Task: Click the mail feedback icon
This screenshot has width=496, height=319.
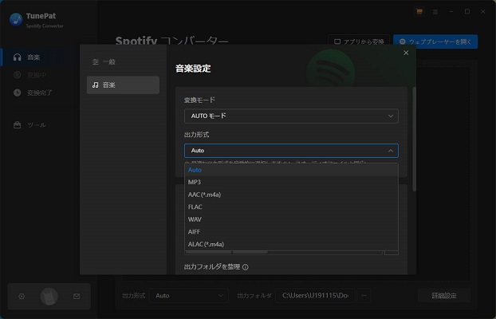Action: tap(77, 297)
